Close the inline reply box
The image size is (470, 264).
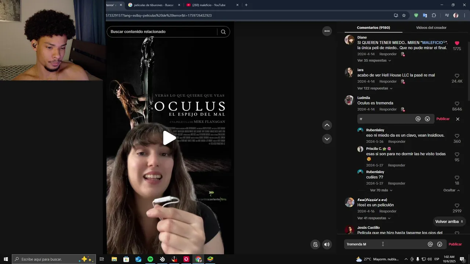pos(458,119)
